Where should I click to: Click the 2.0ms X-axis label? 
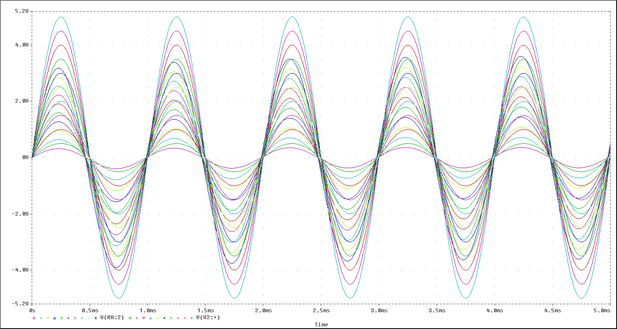[x=263, y=310]
